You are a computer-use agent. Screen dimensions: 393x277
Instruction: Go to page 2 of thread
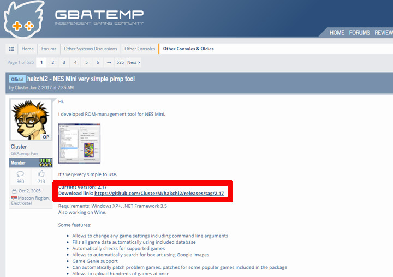point(53,62)
